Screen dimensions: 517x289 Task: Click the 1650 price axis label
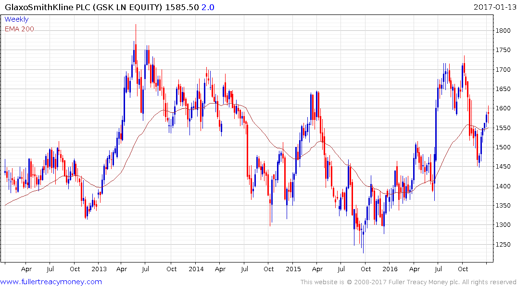tap(503, 89)
